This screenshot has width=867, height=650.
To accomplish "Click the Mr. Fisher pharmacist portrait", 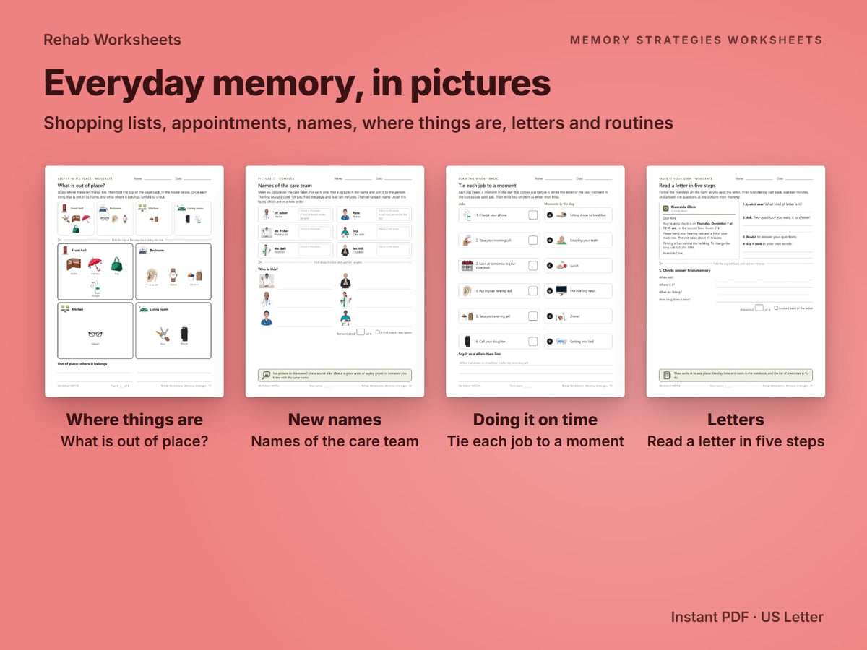I will coord(266,233).
